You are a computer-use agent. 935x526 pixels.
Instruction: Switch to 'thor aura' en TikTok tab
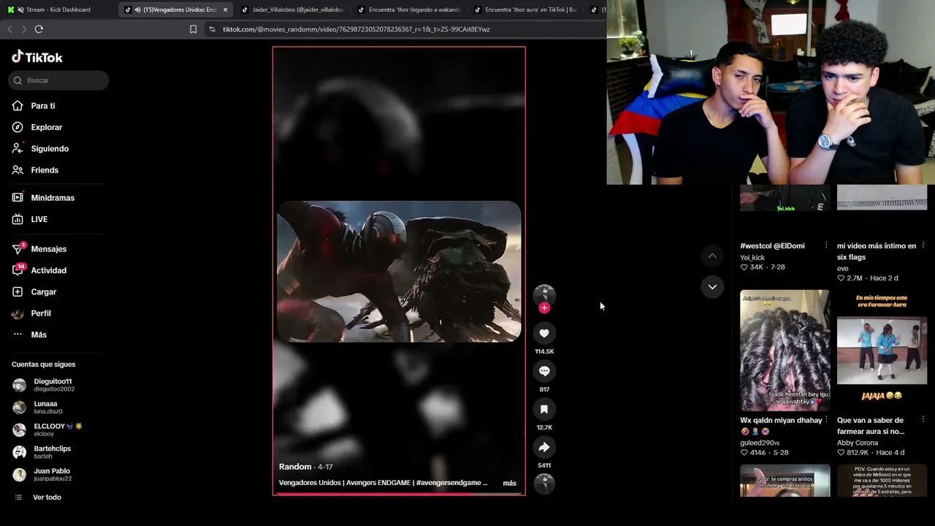pos(525,9)
